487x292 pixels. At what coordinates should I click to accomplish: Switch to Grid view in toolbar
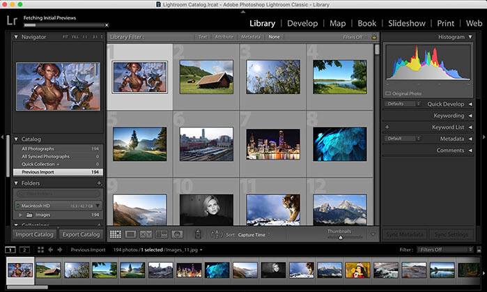[x=116, y=235]
